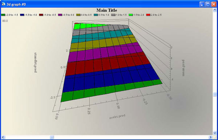Screen dimensions: 218x140
Task: Select the -2.0 to -1.5 green legend swatch
Action: [3, 15]
